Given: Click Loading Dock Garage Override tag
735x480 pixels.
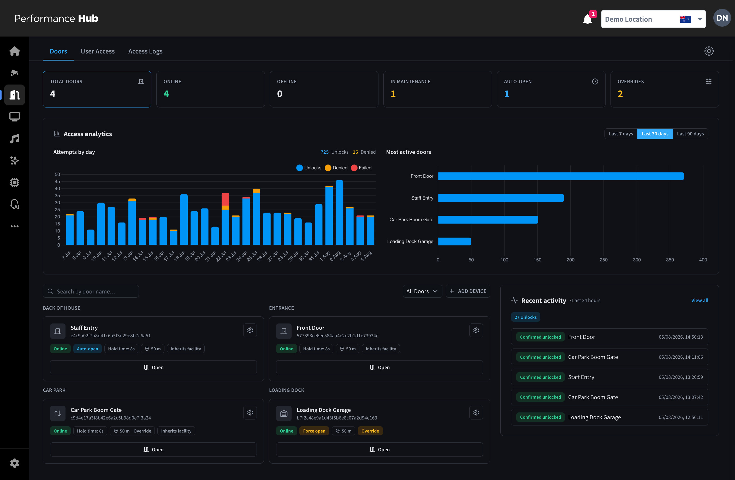Looking at the screenshot, I should pos(370,431).
